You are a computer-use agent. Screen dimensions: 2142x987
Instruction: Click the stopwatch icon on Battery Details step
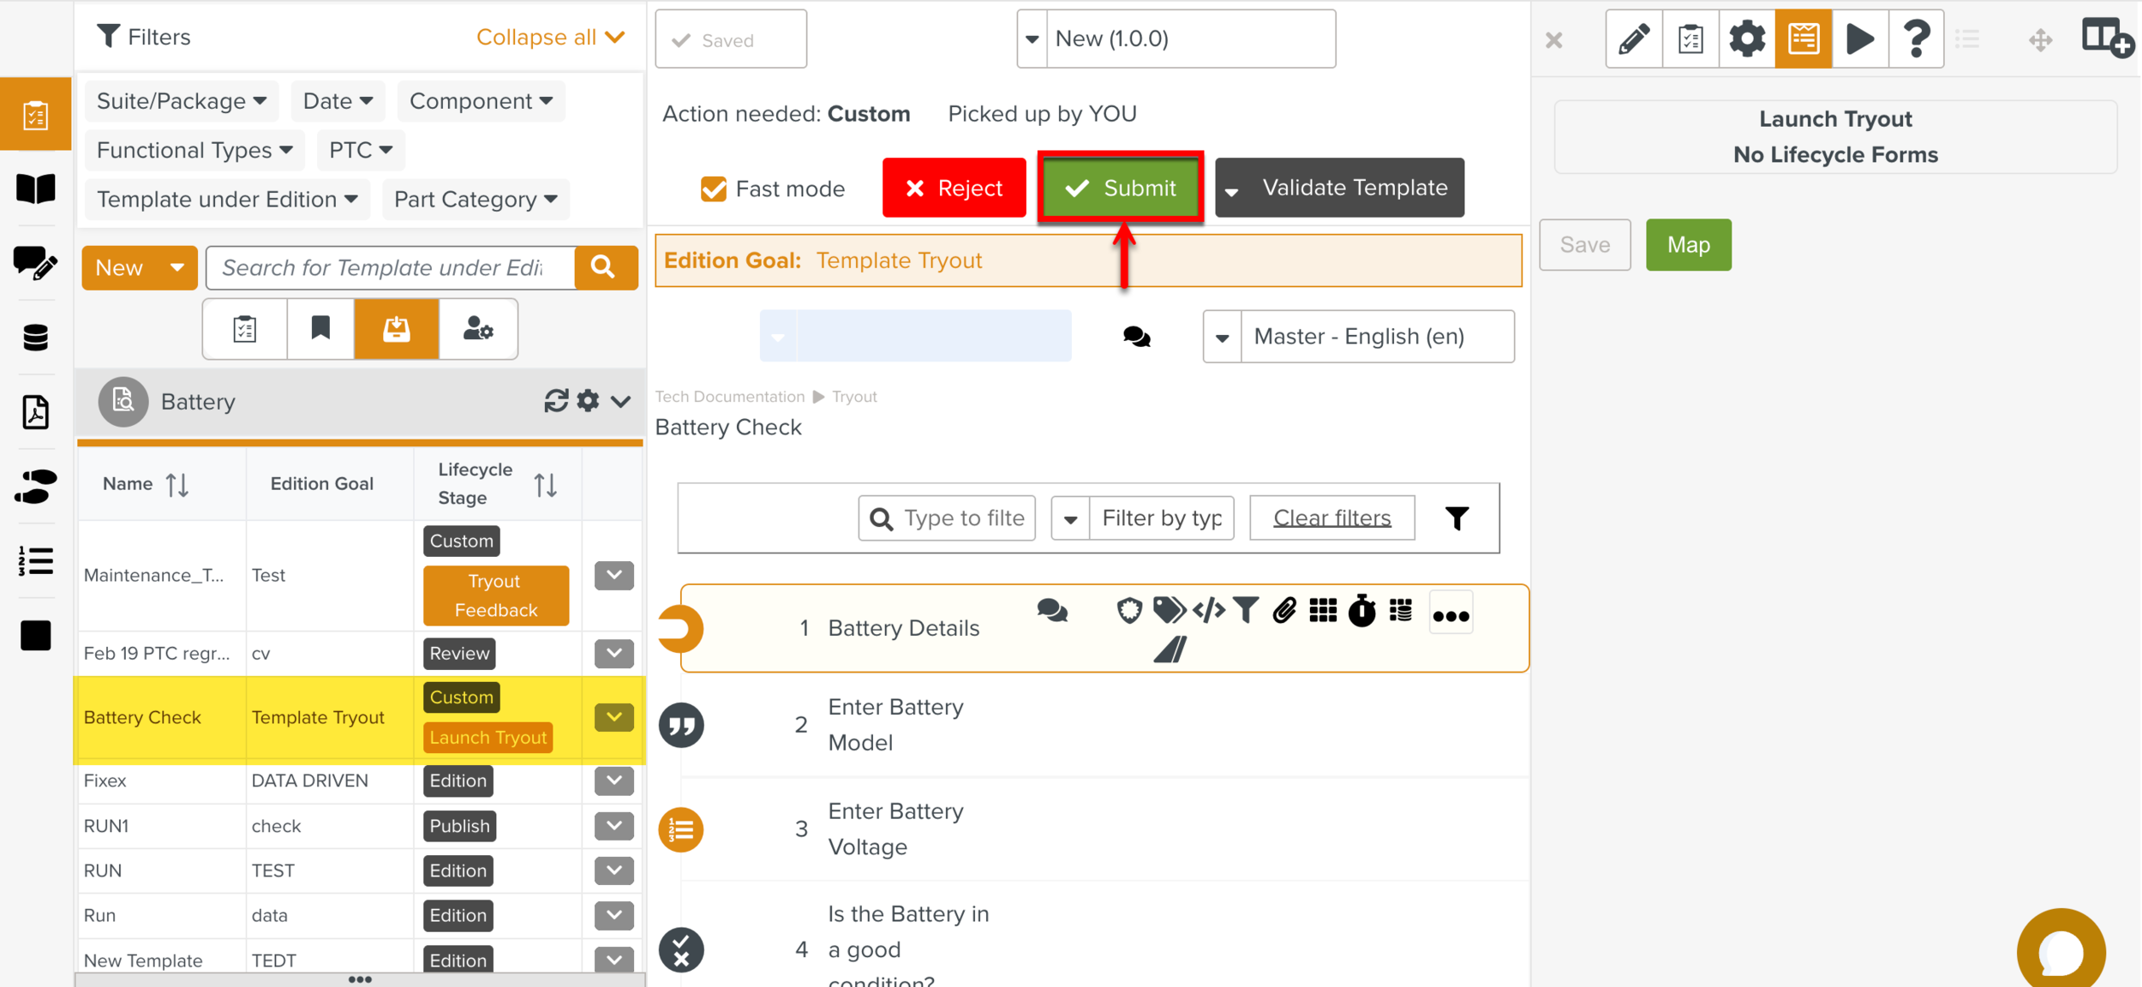(x=1361, y=611)
